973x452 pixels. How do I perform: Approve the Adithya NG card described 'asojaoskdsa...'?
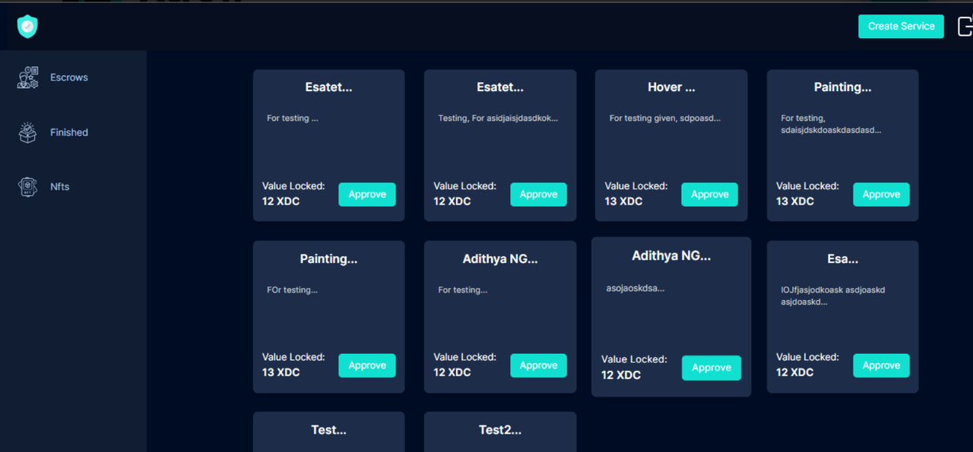point(712,368)
